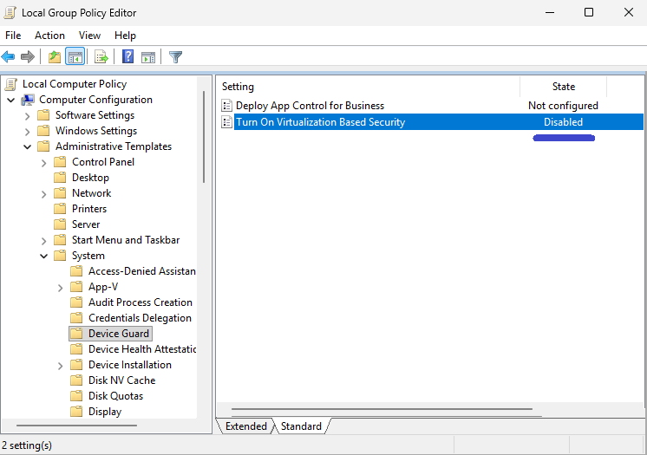This screenshot has height=455, width=647.
Task: Collapse the System tree node
Action: (44, 256)
